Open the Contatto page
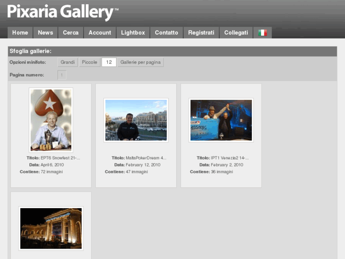Image resolution: width=345 pixels, height=259 pixels. click(x=167, y=33)
